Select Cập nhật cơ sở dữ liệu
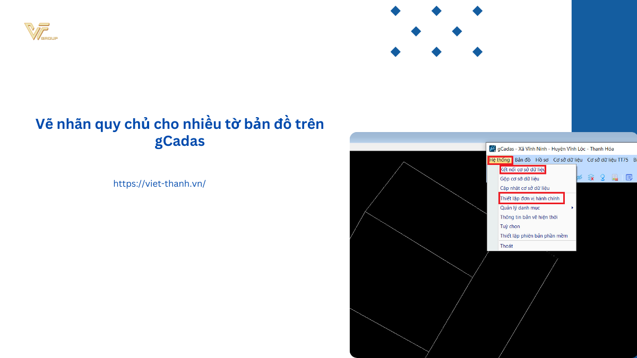637x358 pixels. click(x=524, y=188)
